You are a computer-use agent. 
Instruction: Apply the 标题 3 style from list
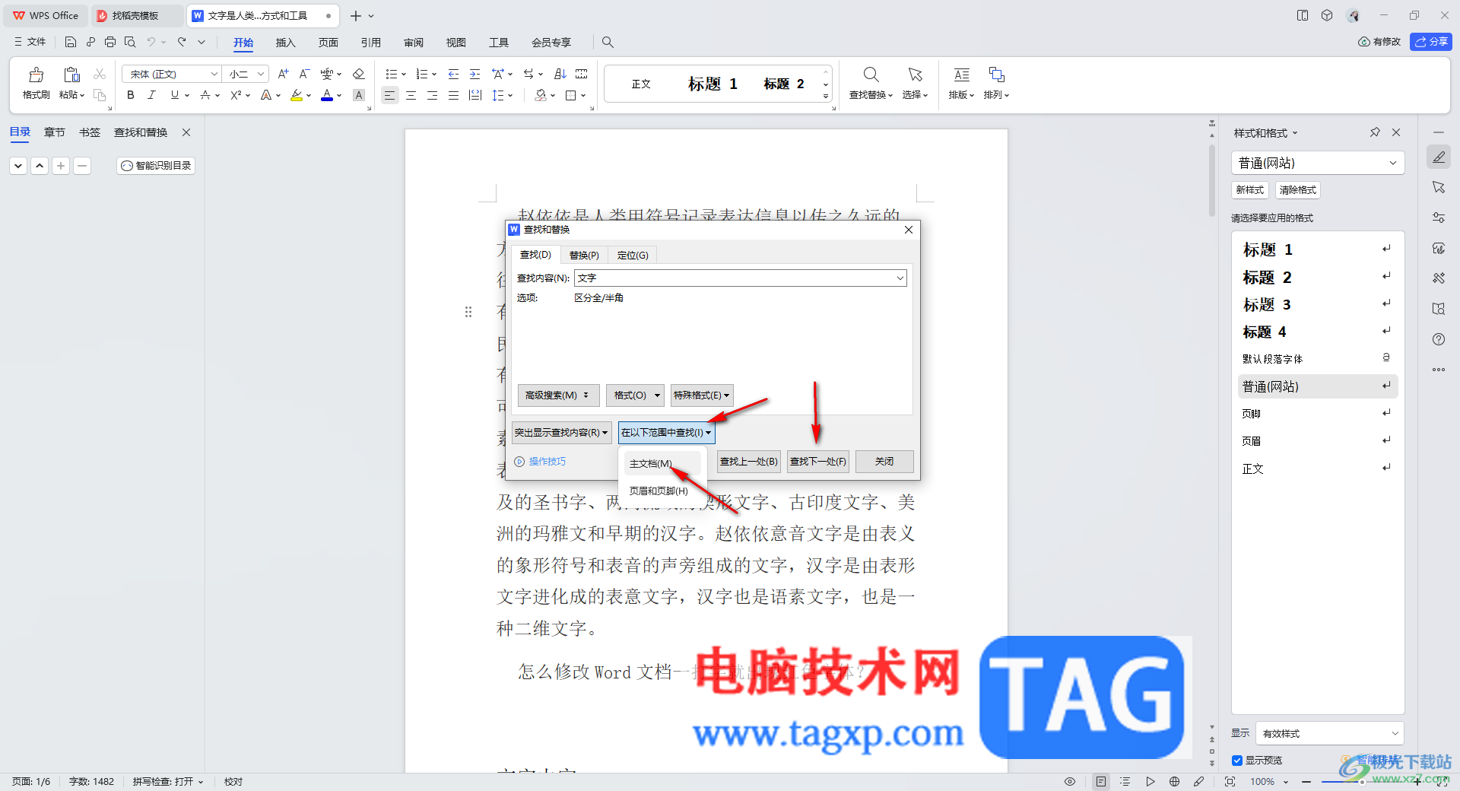1318,304
